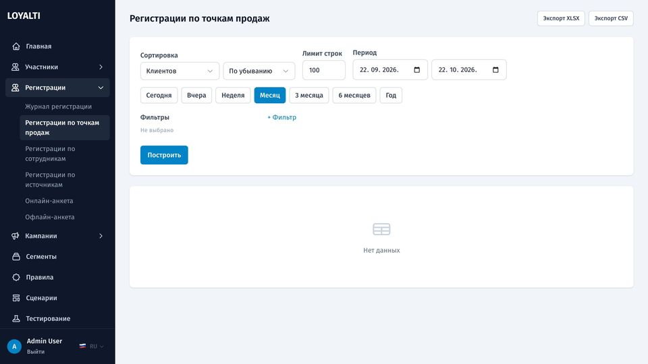Click the Главная home icon

pos(16,47)
